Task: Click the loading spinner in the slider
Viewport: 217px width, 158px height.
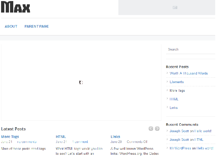Action: click(x=81, y=82)
